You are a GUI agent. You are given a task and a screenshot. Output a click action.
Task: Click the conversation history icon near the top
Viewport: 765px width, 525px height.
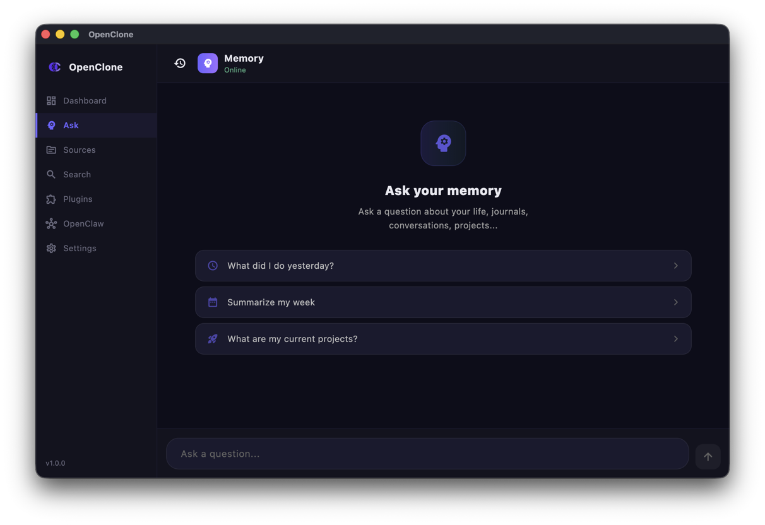pyautogui.click(x=180, y=63)
